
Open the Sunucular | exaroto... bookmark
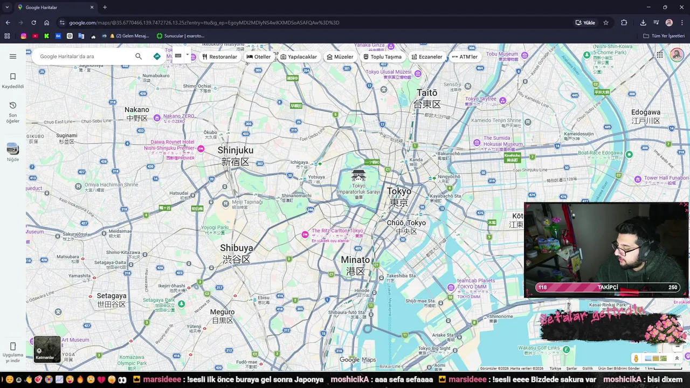(x=180, y=36)
